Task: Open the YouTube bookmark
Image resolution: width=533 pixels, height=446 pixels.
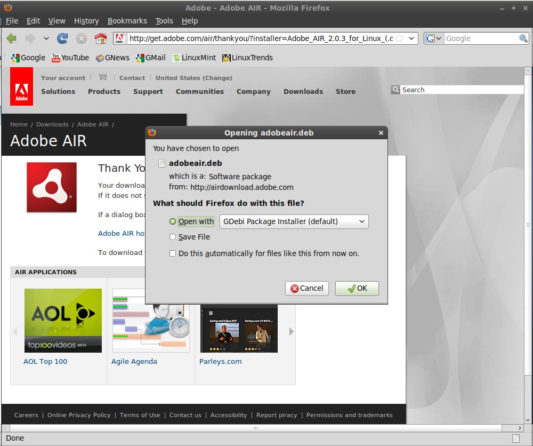Action: (x=70, y=58)
